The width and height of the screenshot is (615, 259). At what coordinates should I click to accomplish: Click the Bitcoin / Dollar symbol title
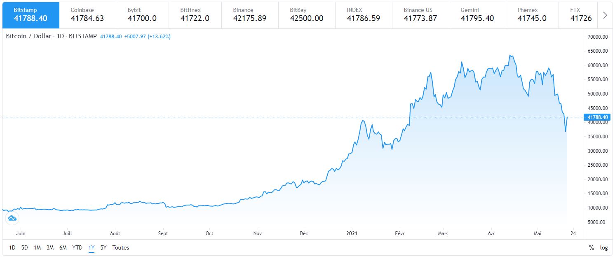tap(28, 36)
